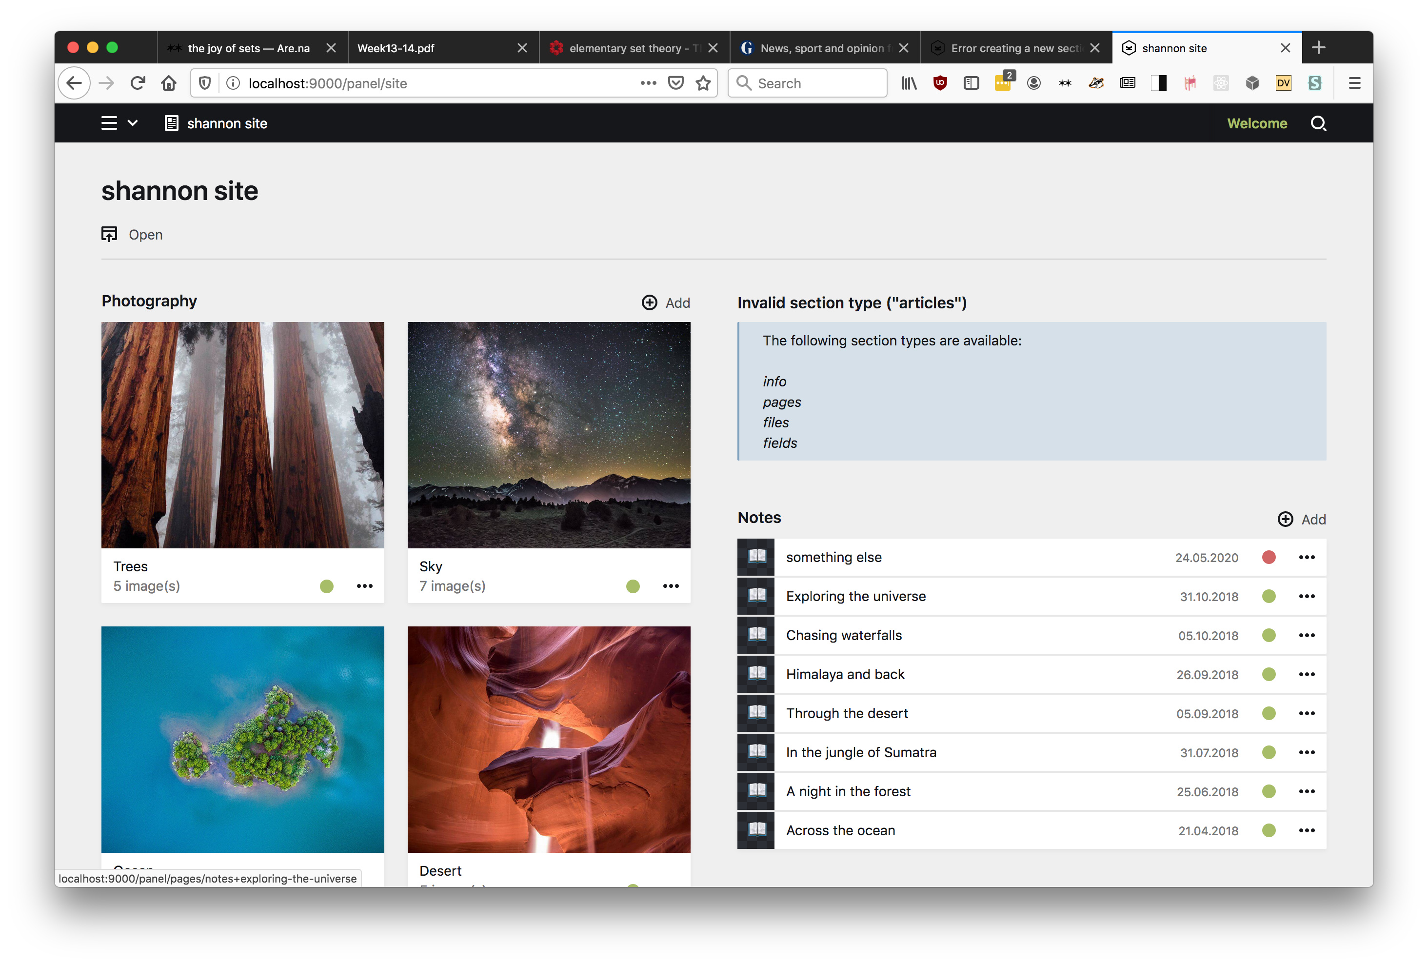The height and width of the screenshot is (965, 1428).
Task: Toggle status of Himalaya and back
Action: pyautogui.click(x=1269, y=674)
